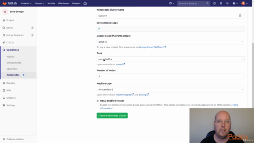
Task: Select Kubernetes in the sidebar
Action: 13,75
